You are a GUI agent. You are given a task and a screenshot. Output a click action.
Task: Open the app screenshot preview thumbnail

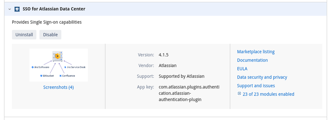click(58, 65)
